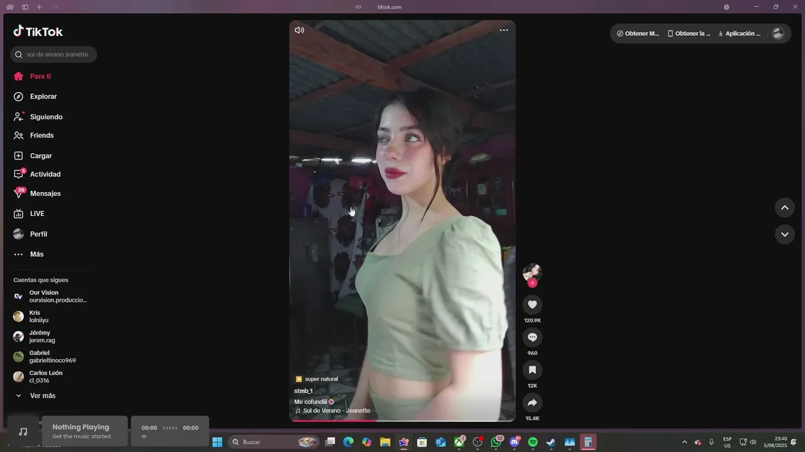The image size is (805, 452).
Task: Click the super natural effect tag
Action: (316, 379)
